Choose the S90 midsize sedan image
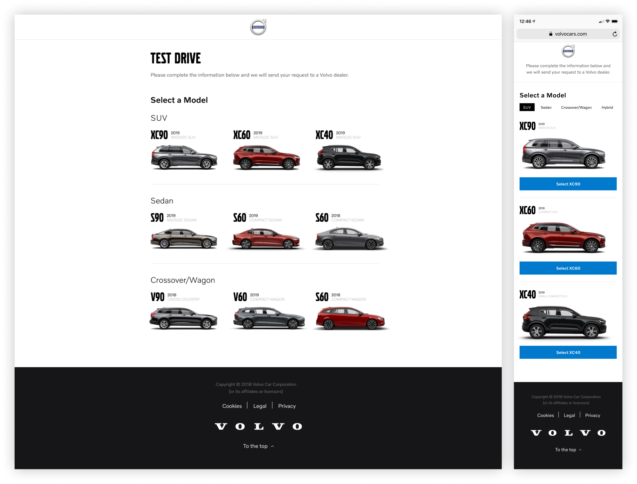The height and width of the screenshot is (484, 637). click(184, 239)
